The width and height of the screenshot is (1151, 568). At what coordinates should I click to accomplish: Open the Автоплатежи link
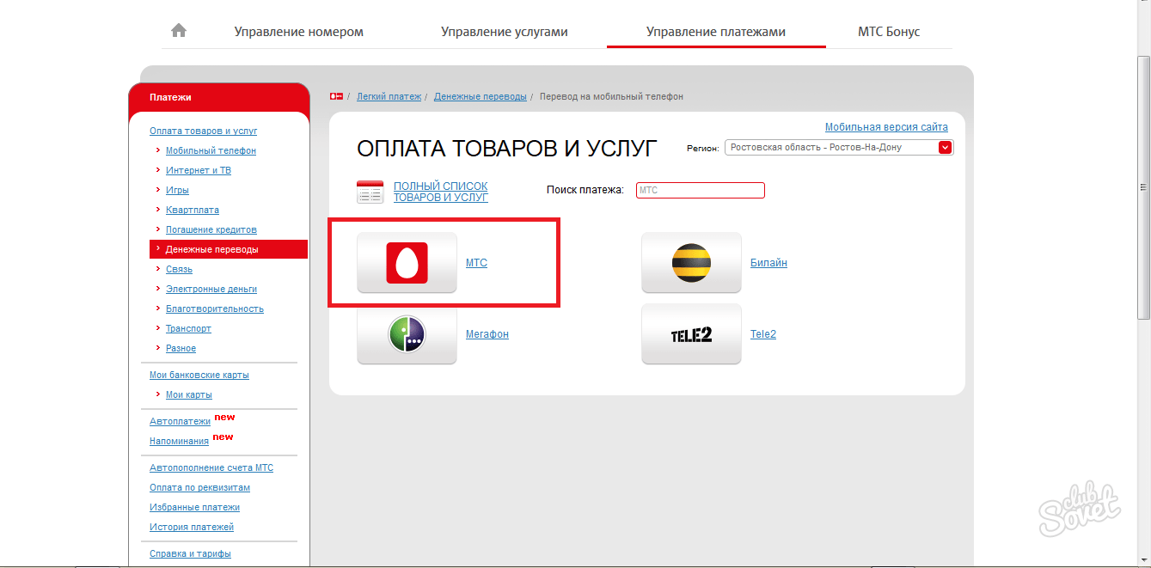180,422
